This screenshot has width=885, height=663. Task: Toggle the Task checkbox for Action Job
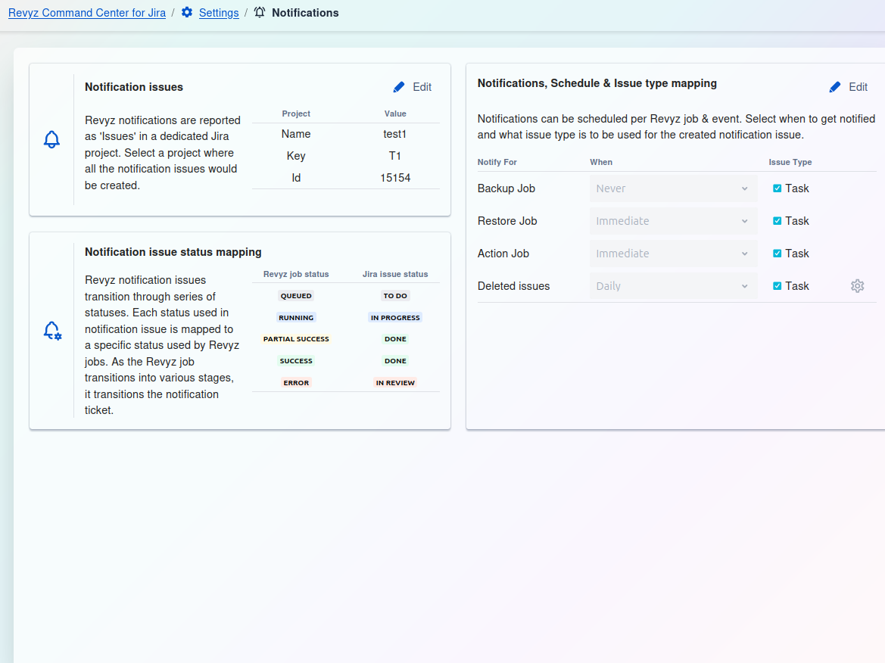pos(777,254)
